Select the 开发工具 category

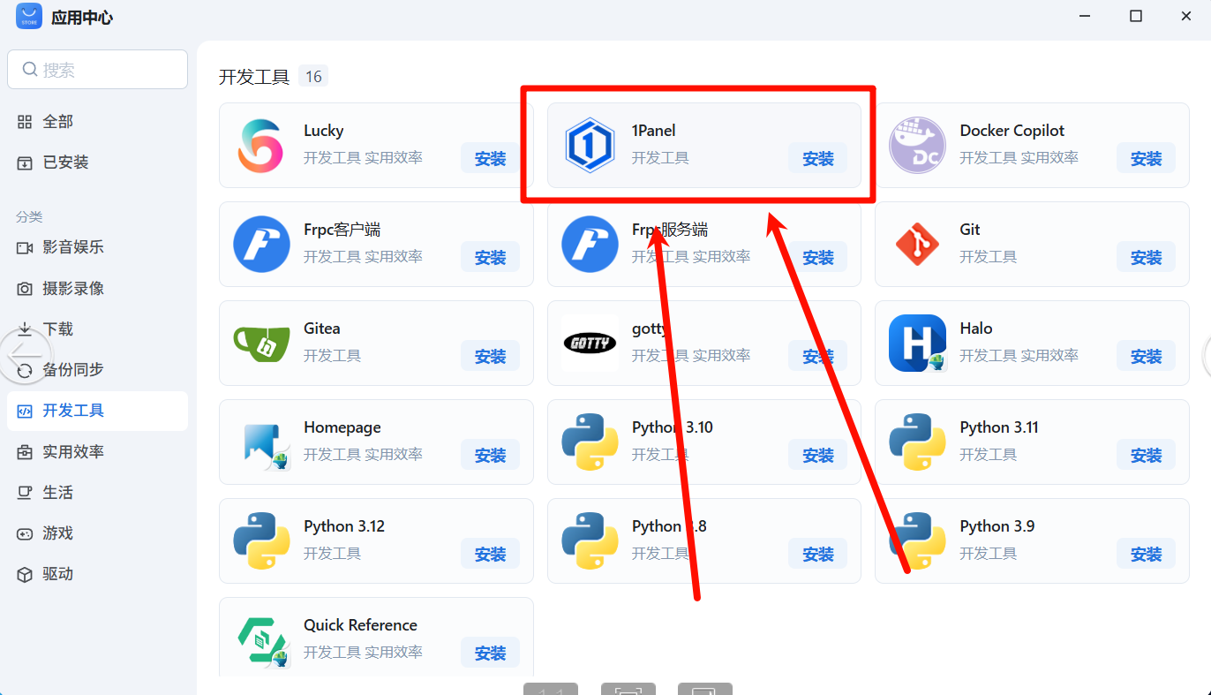coord(97,411)
